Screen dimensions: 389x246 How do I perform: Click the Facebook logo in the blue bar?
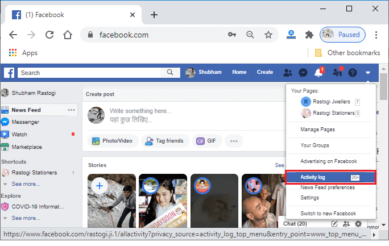pyautogui.click(x=9, y=73)
